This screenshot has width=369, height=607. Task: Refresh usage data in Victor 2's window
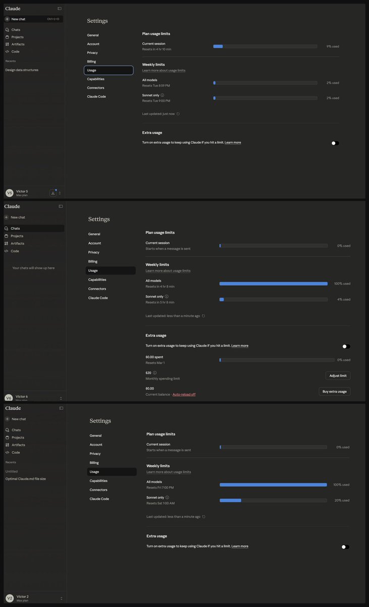coord(203,517)
